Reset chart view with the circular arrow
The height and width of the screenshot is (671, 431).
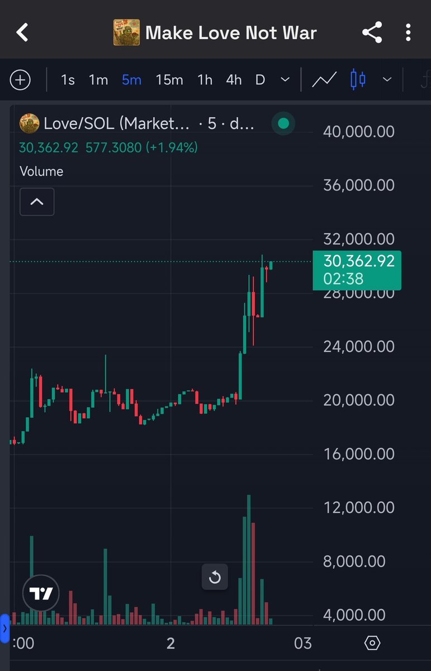215,577
